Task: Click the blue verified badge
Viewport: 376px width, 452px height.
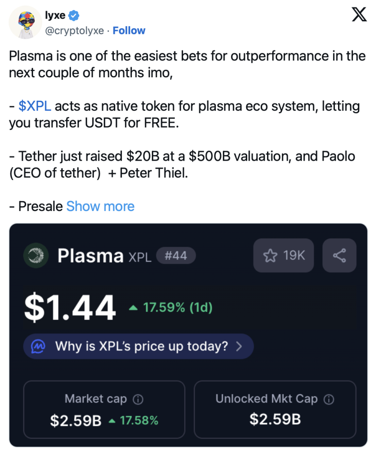Action: click(74, 15)
